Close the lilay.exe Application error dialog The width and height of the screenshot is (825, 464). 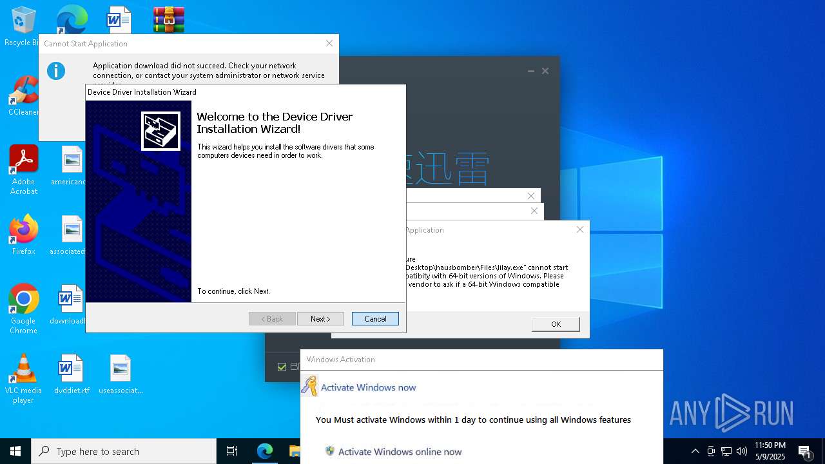tap(580, 229)
